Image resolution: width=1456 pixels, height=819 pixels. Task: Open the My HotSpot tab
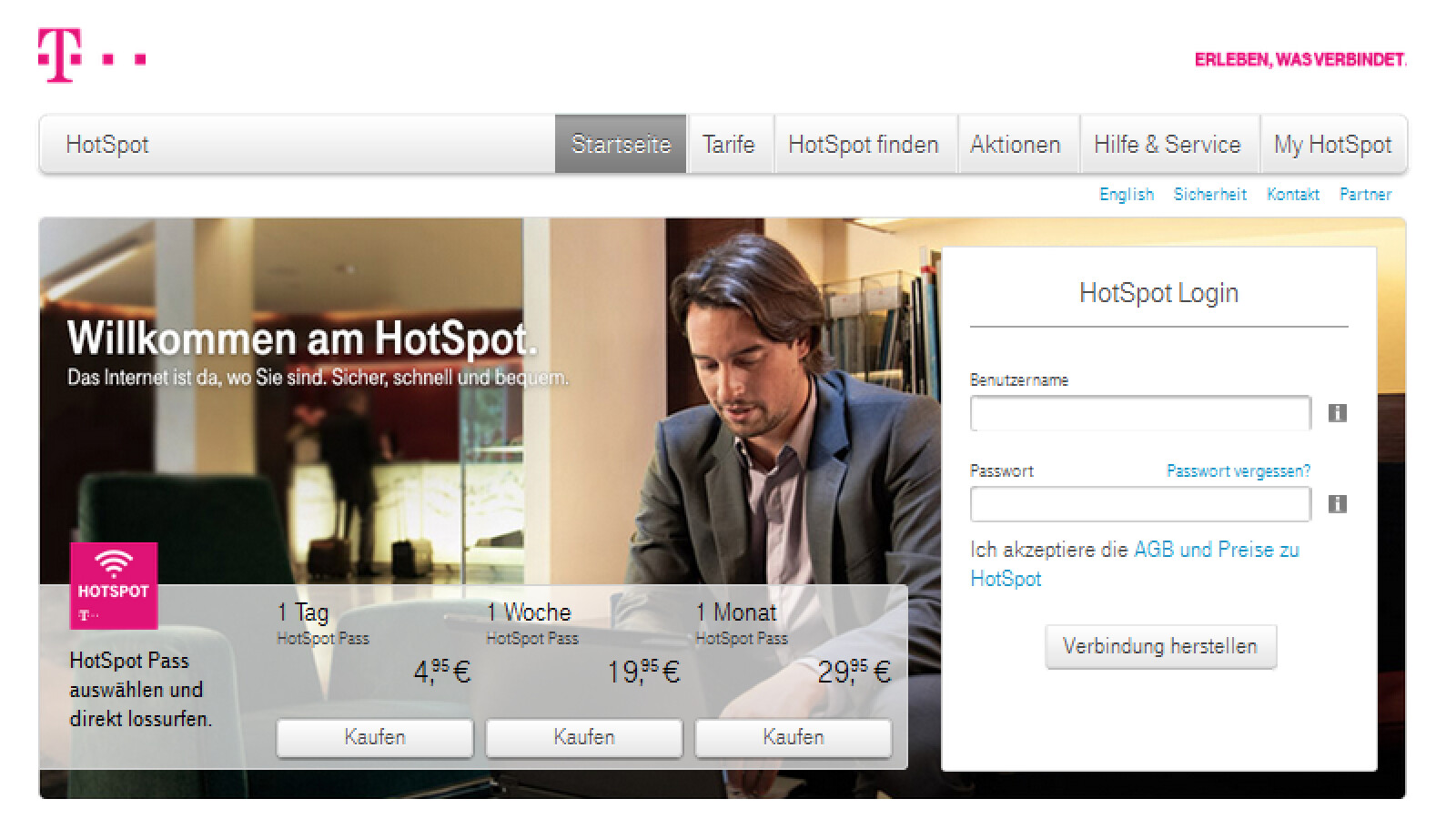coord(1333,145)
